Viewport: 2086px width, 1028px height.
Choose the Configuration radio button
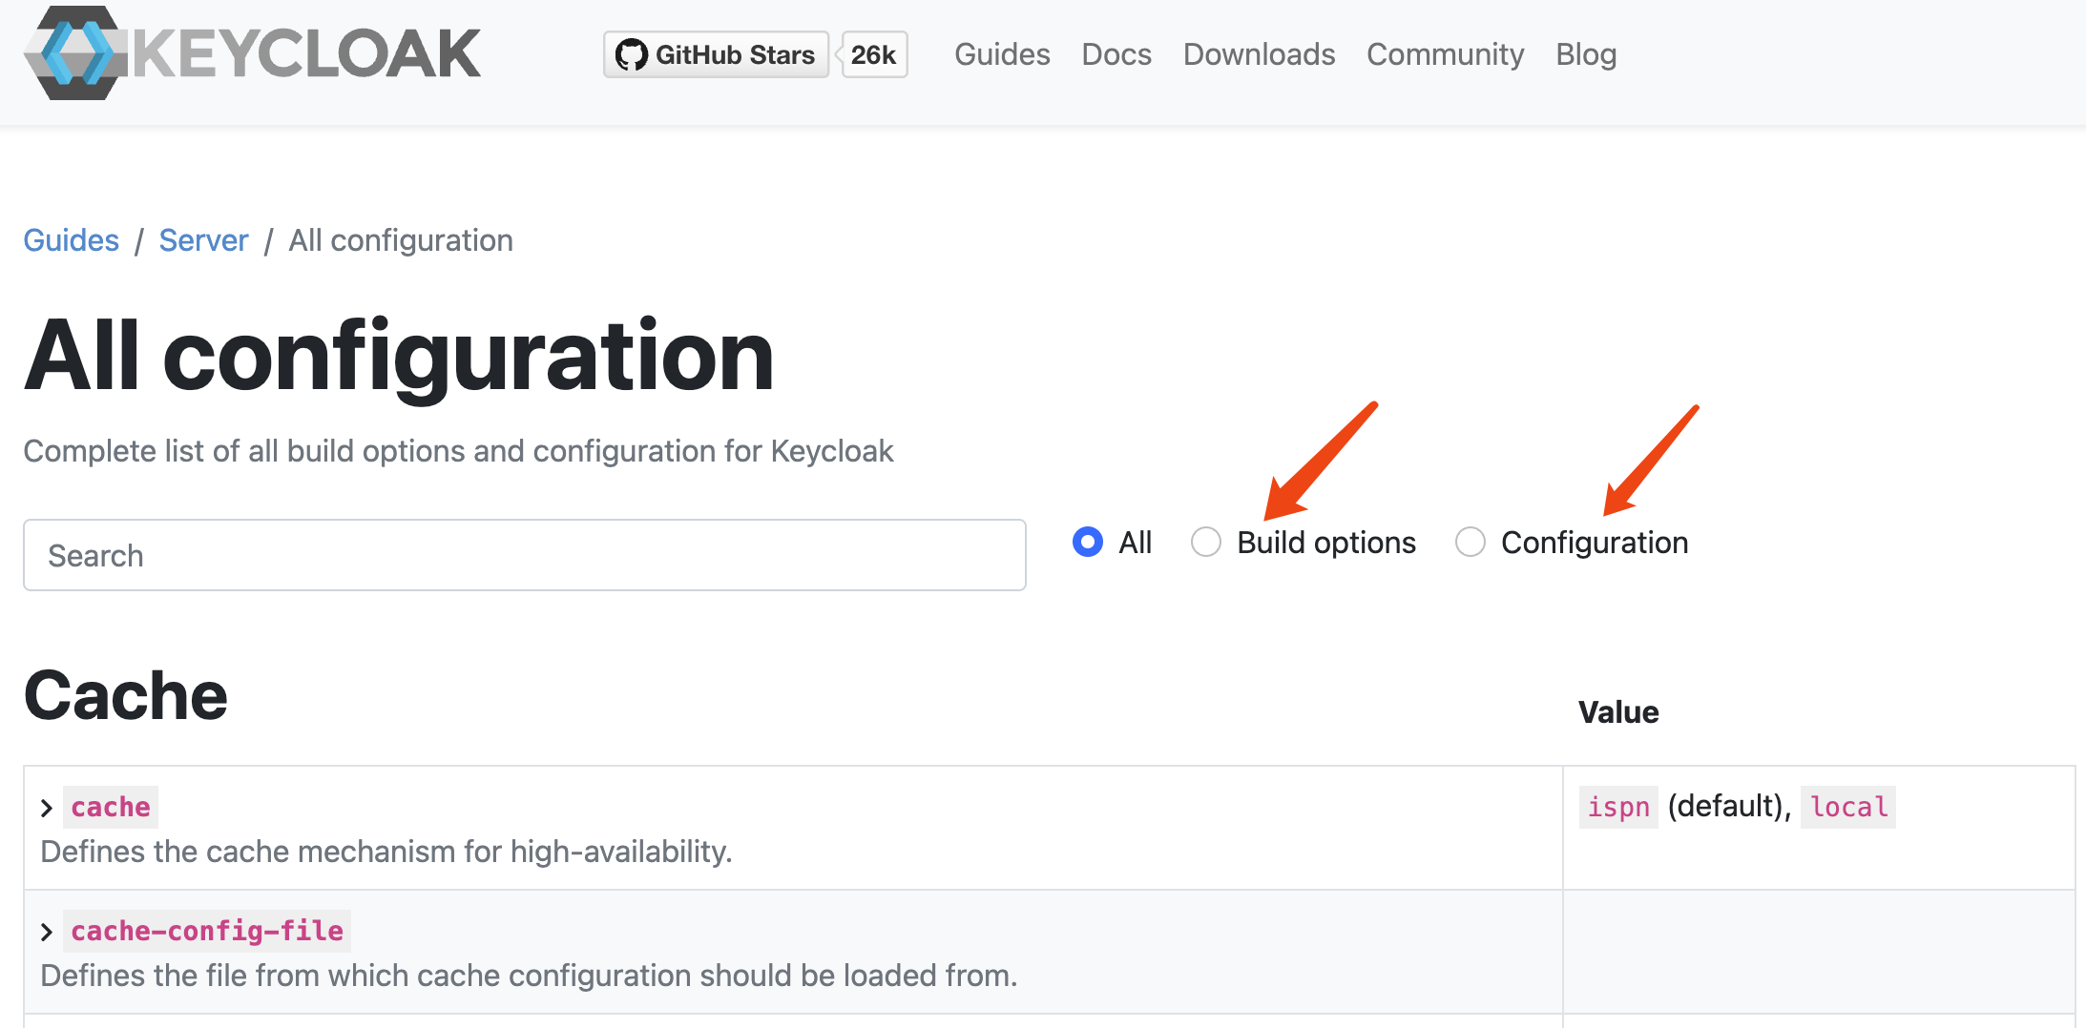point(1471,542)
